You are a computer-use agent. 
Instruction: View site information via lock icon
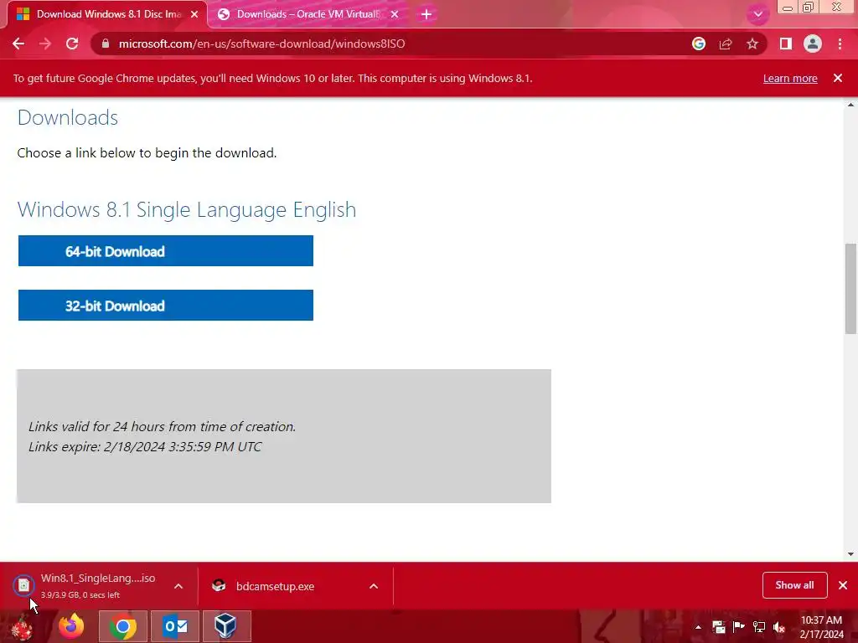[106, 44]
